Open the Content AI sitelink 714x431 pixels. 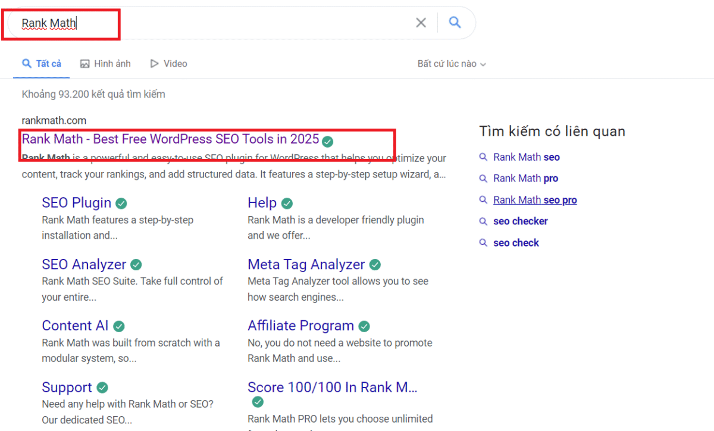75,326
